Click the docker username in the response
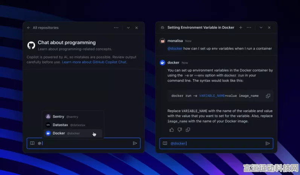300x175 pixels. coord(173,62)
